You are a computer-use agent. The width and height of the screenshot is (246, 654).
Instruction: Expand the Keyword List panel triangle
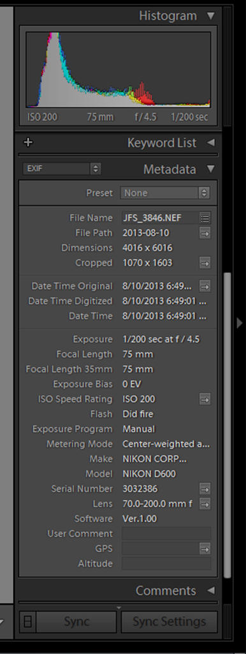[x=211, y=142]
